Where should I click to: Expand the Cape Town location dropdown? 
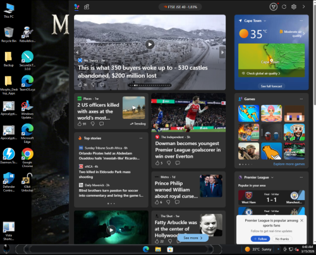265,21
